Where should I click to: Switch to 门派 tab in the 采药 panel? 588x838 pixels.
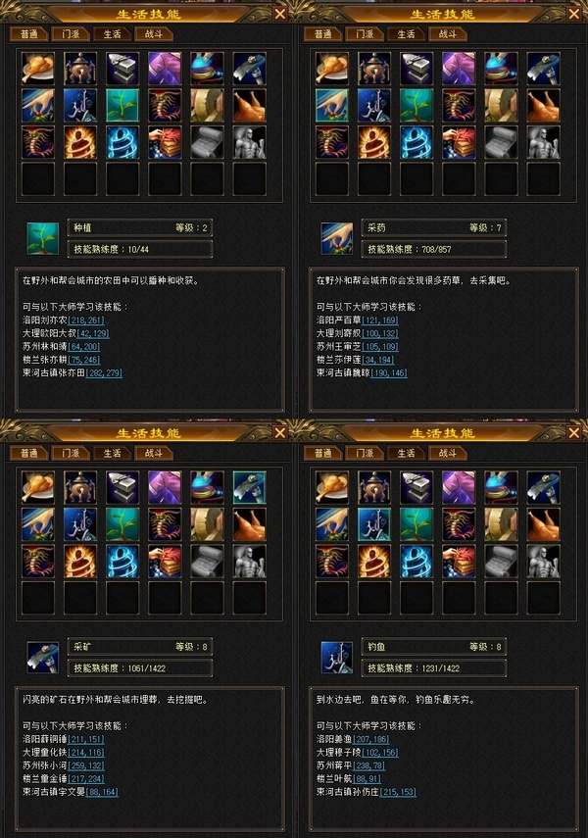click(x=365, y=34)
